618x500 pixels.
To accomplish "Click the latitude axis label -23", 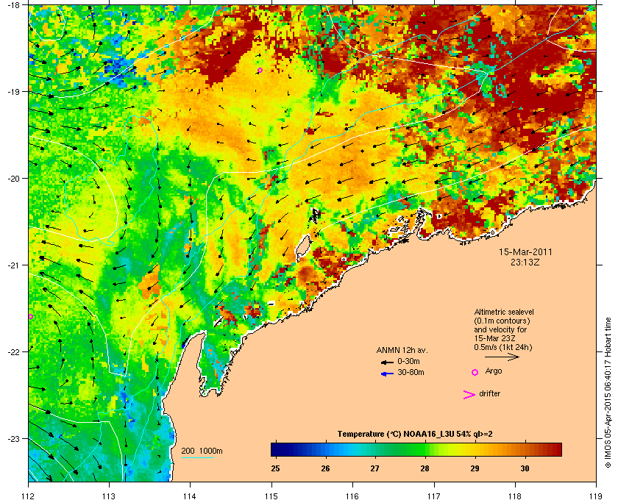I will click(13, 438).
